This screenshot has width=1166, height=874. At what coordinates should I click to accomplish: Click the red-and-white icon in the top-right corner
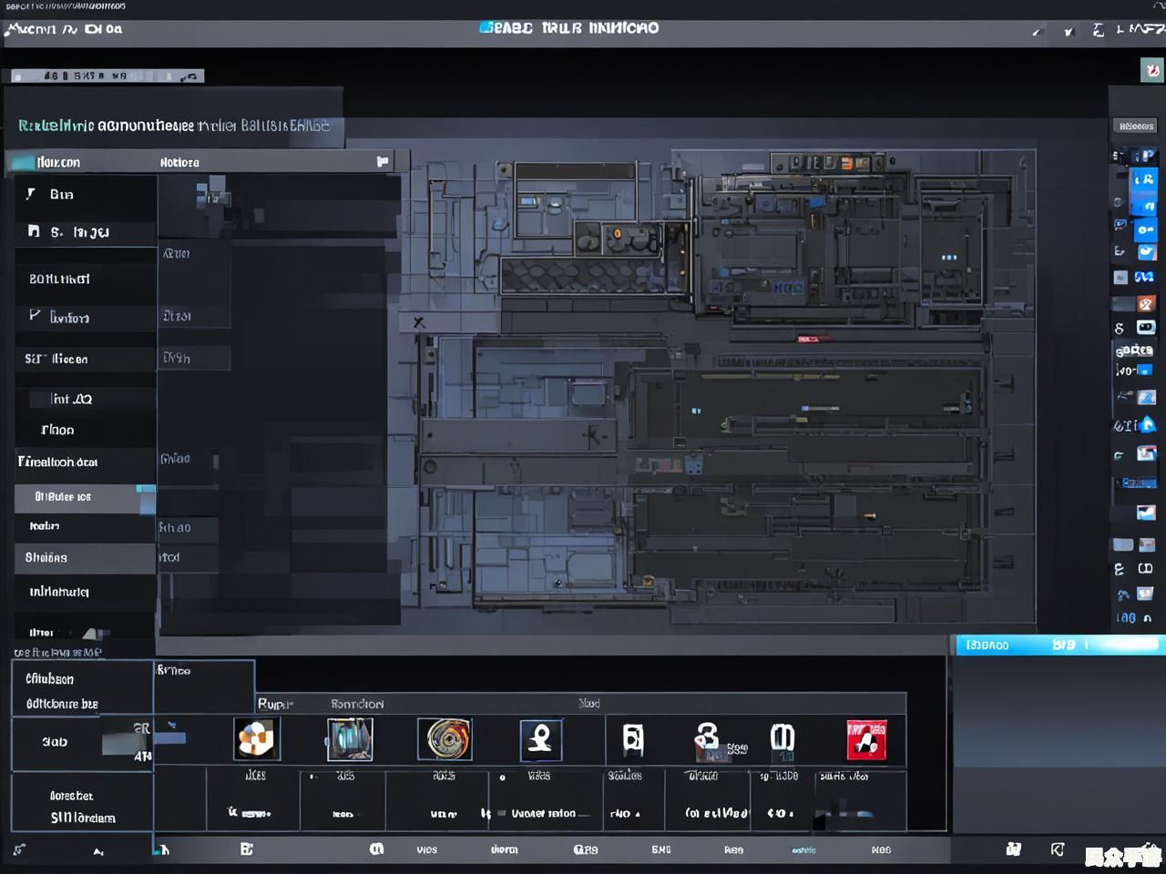point(1151,70)
